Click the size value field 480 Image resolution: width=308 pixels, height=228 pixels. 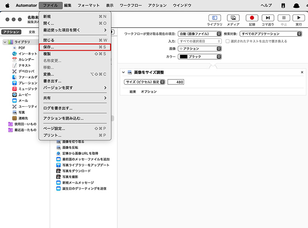click(x=176, y=82)
